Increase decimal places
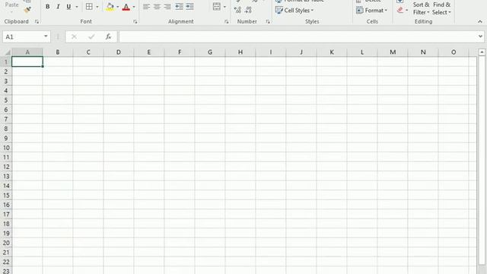The width and height of the screenshot is (487, 274). (237, 10)
